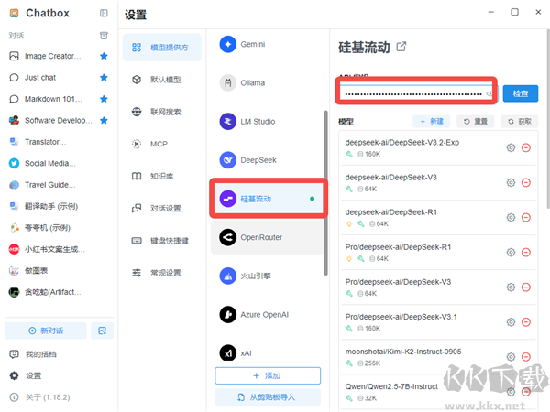Open the Translator conversation
This screenshot has height=412, width=550.
45,142
